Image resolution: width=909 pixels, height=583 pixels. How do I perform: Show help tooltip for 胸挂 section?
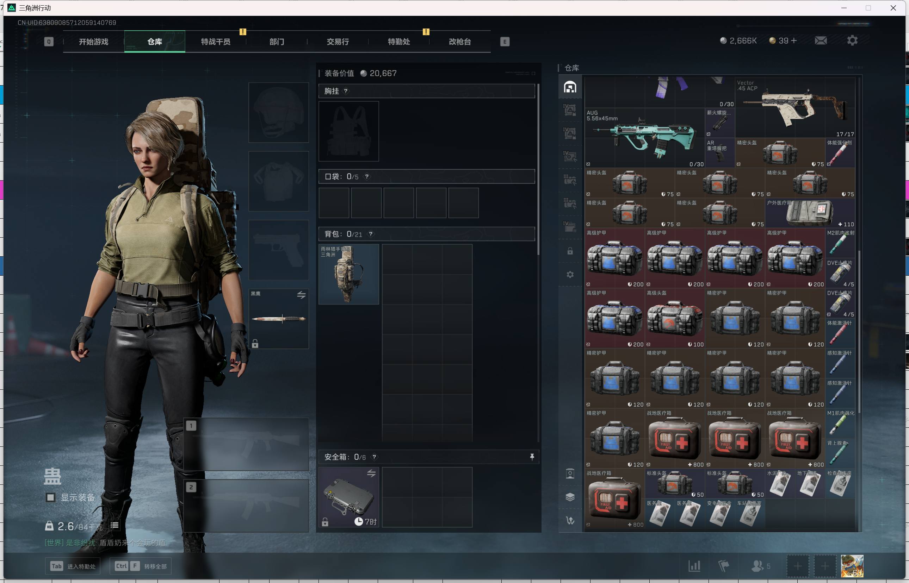(345, 91)
